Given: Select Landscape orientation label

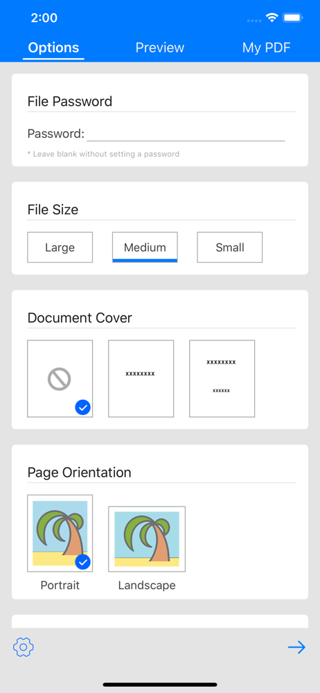Looking at the screenshot, I should coord(147,585).
